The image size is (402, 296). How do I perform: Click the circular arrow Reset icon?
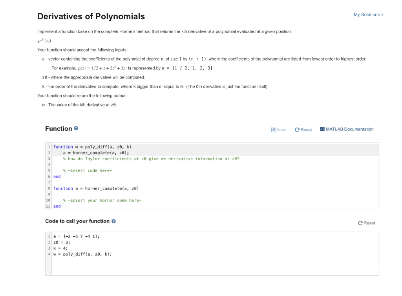pyautogui.click(x=298, y=129)
